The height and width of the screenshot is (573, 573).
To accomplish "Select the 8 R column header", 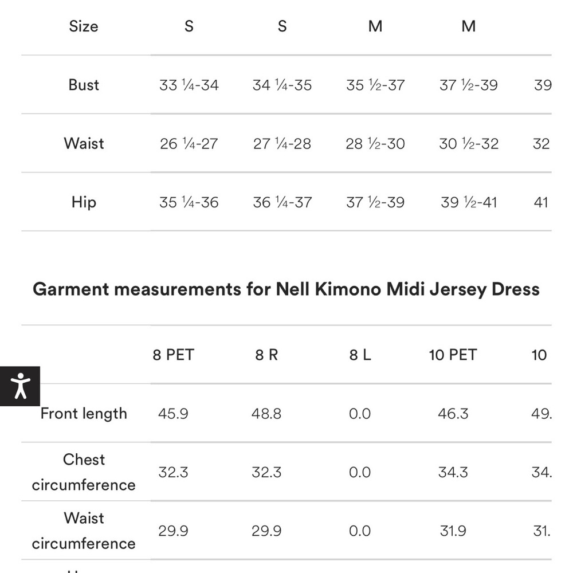I will pos(266,355).
